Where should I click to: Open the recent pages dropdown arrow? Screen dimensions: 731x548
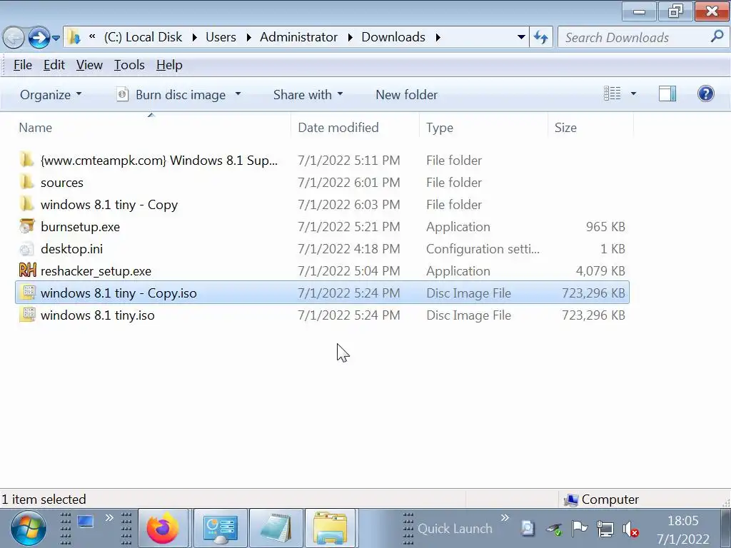click(x=56, y=39)
